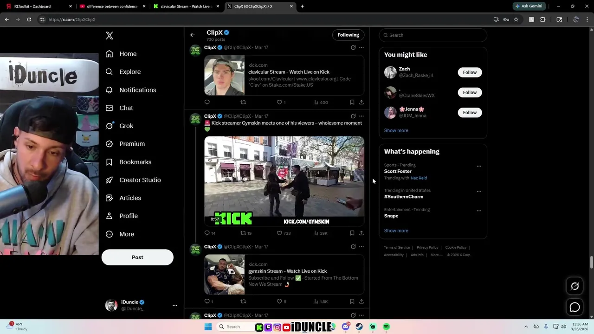The width and height of the screenshot is (594, 334).
Task: Follow Jenna in You might like
Action: [x=470, y=112]
